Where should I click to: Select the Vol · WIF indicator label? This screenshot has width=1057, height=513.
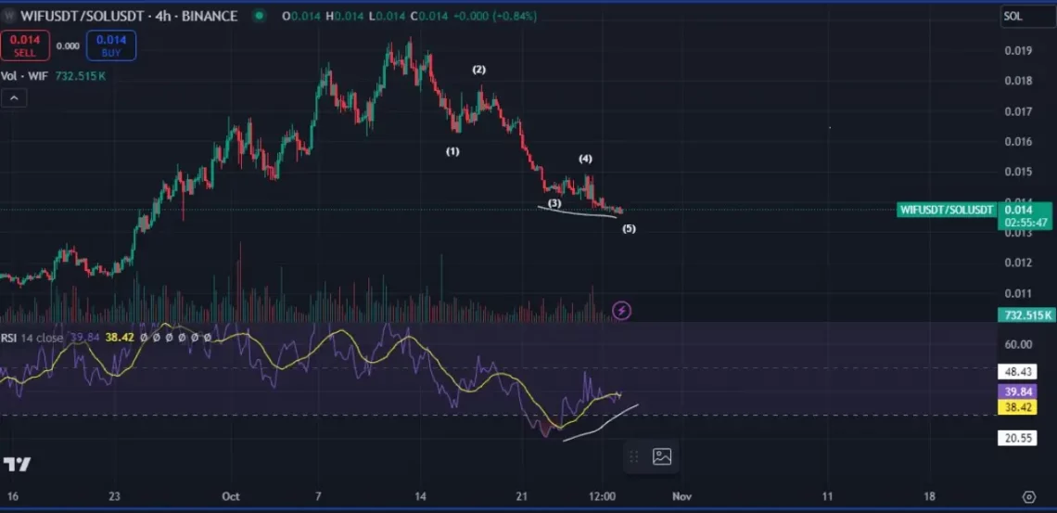pyautogui.click(x=26, y=76)
